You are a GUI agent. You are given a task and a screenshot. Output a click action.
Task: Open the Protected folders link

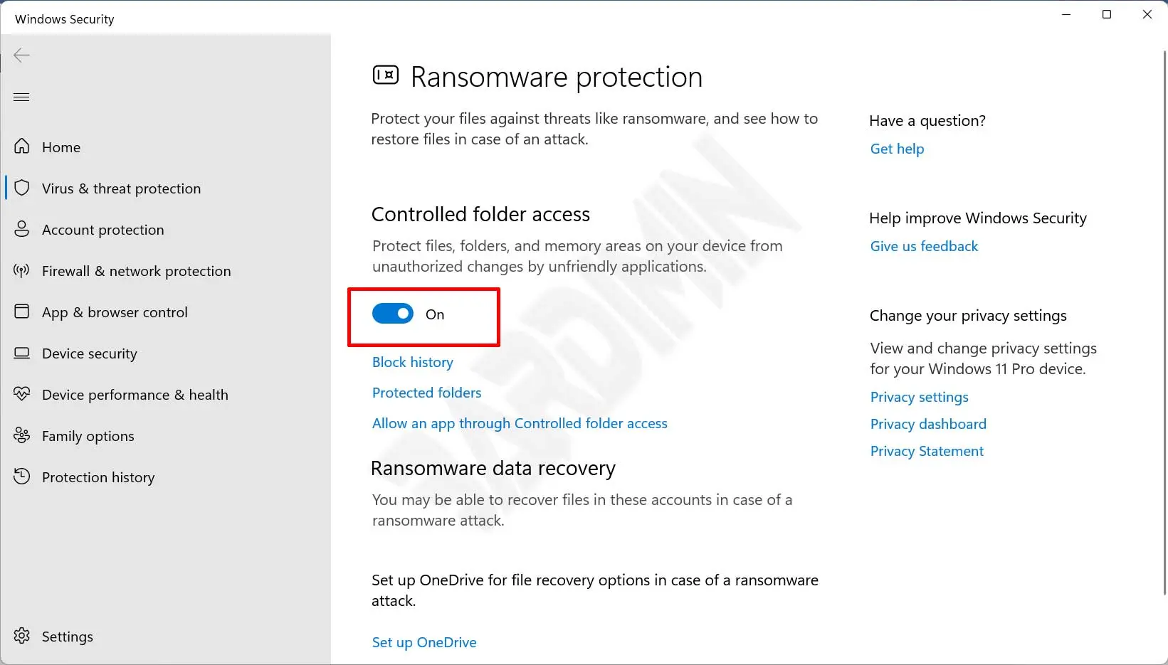tap(426, 393)
